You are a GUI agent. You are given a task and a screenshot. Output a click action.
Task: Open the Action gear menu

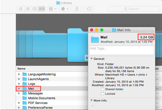pos(65,9)
